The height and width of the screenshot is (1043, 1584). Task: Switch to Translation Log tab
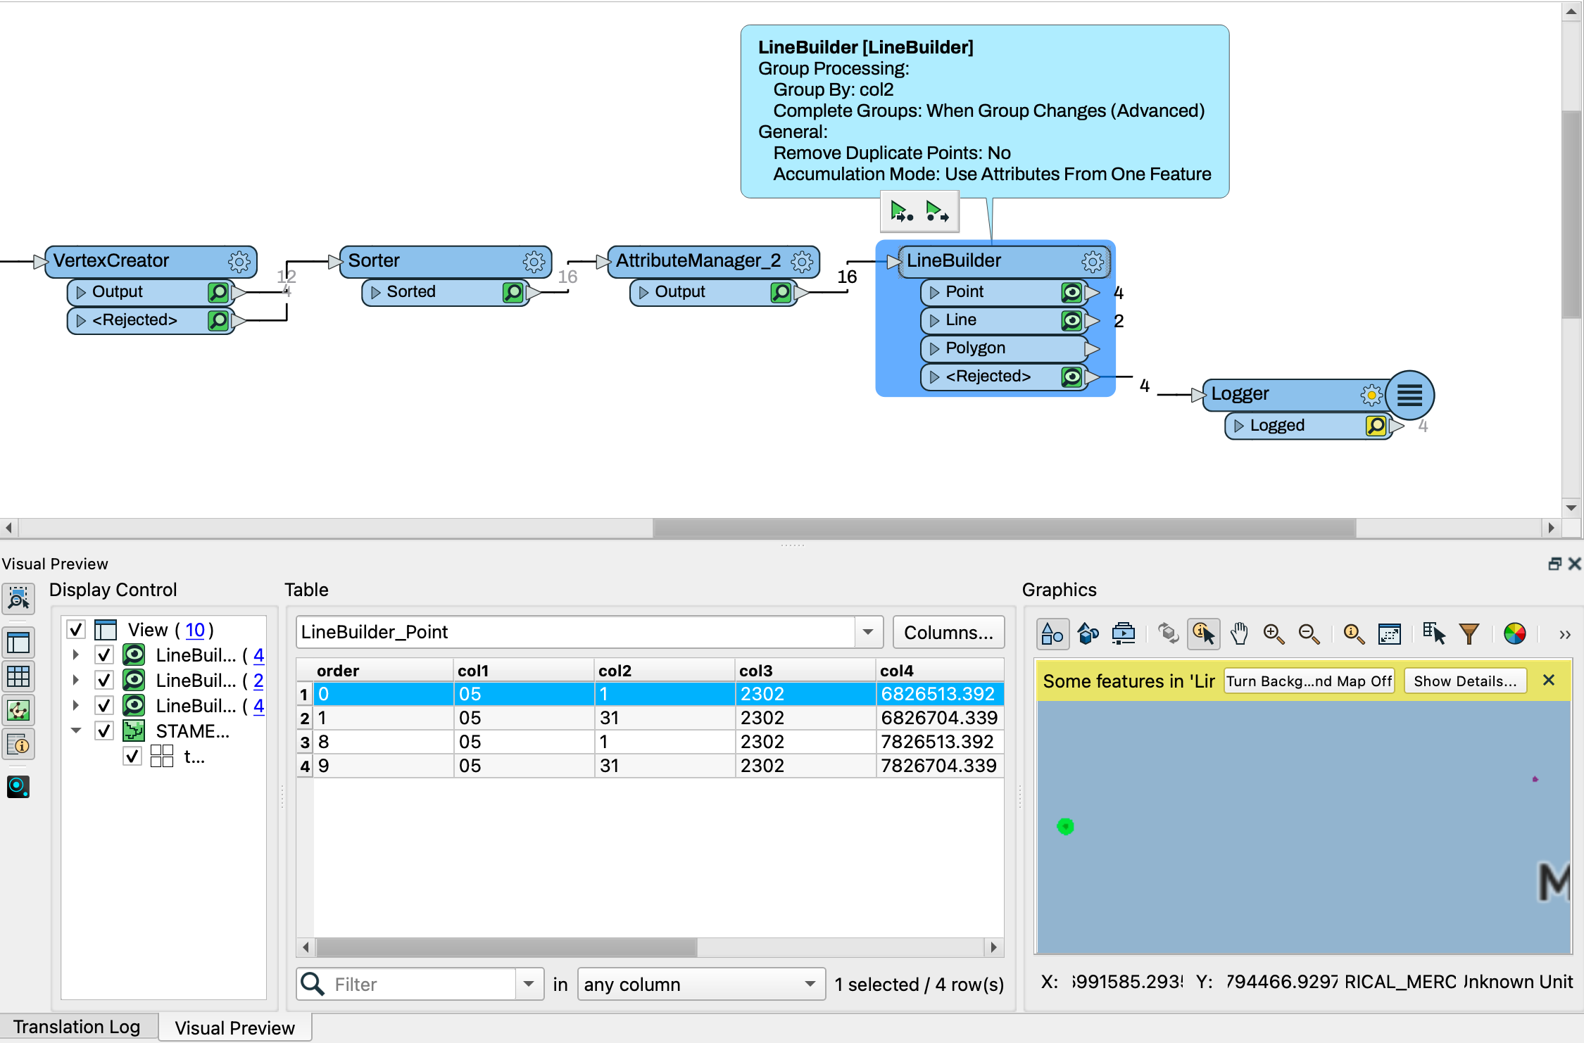[x=77, y=1028]
